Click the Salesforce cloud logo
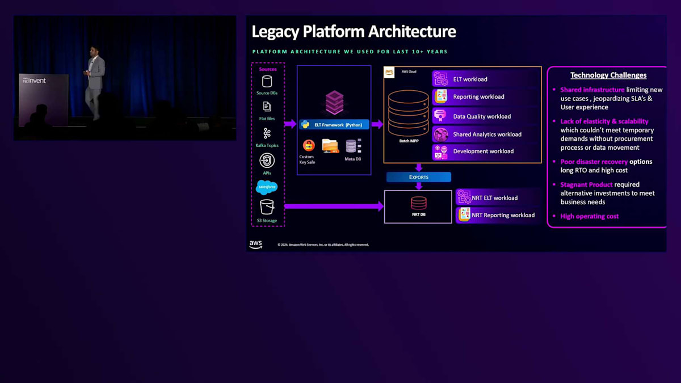Image resolution: width=681 pixels, height=383 pixels. pos(267,187)
